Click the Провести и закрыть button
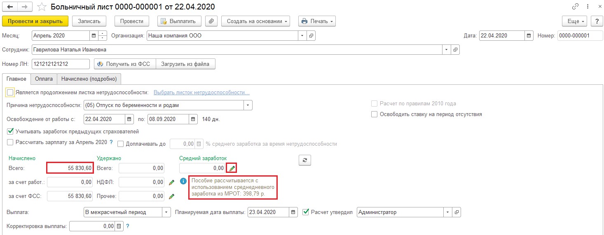The image size is (604, 235). (x=35, y=21)
